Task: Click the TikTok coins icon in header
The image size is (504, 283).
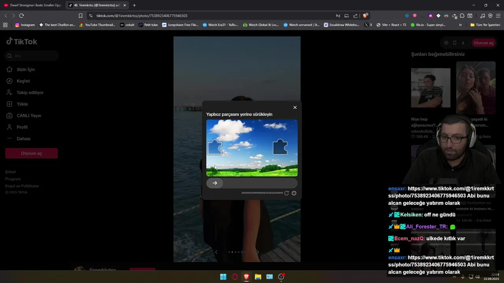Action: coord(446,43)
